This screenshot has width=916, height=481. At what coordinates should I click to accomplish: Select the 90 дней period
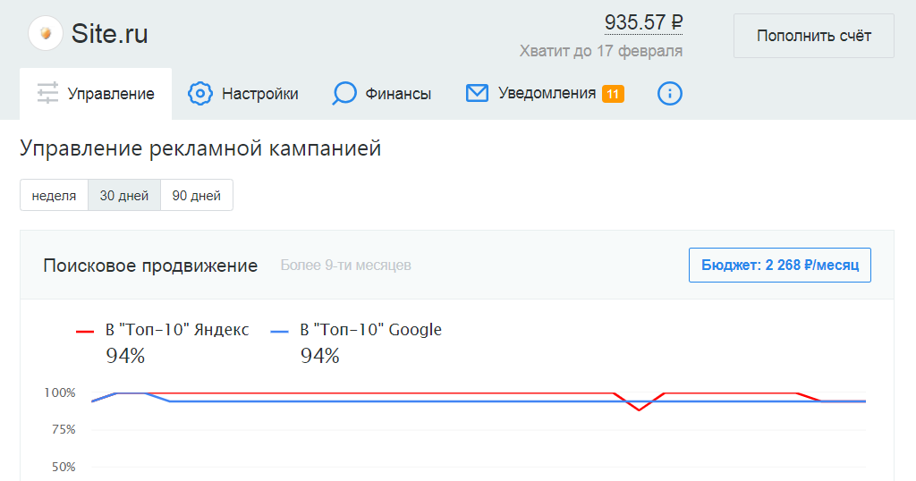(x=196, y=195)
